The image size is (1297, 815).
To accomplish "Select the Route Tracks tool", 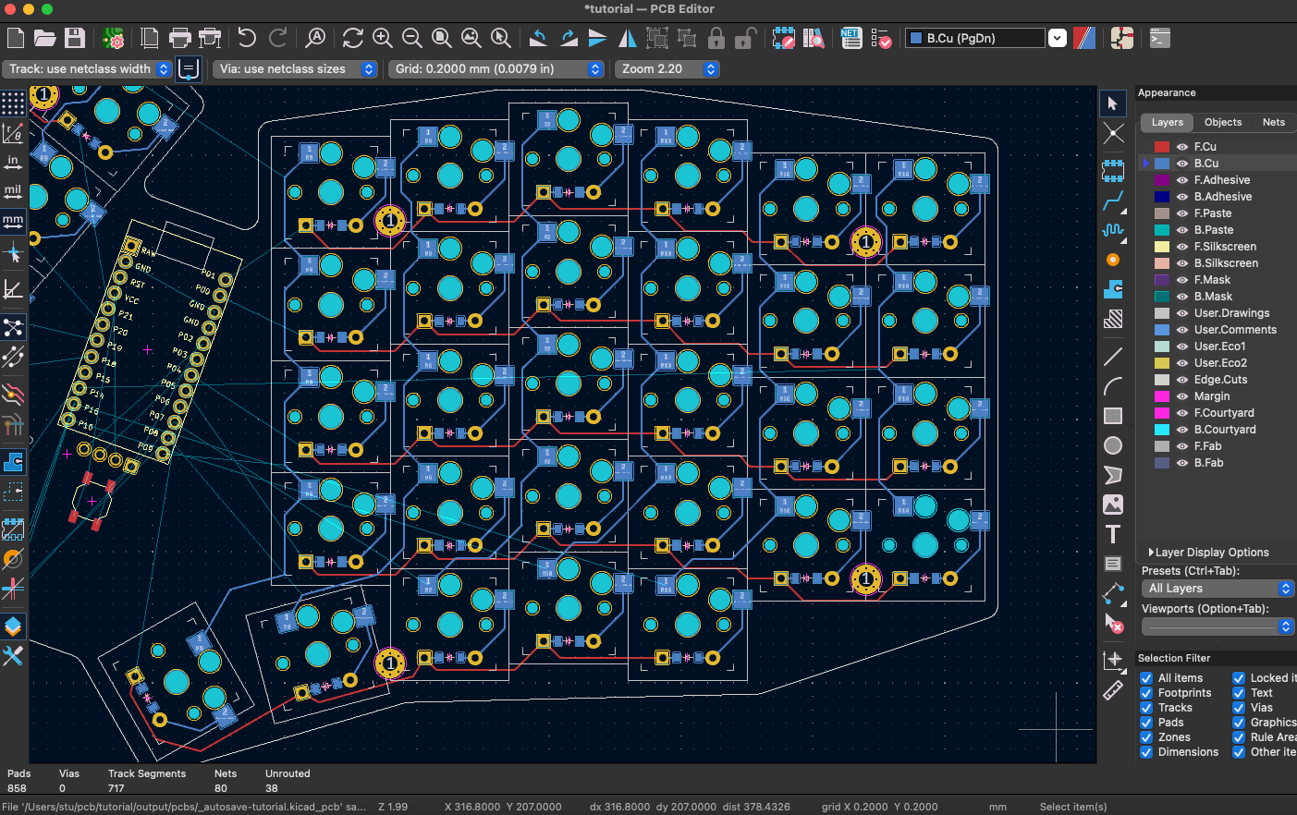I will pos(1113,201).
